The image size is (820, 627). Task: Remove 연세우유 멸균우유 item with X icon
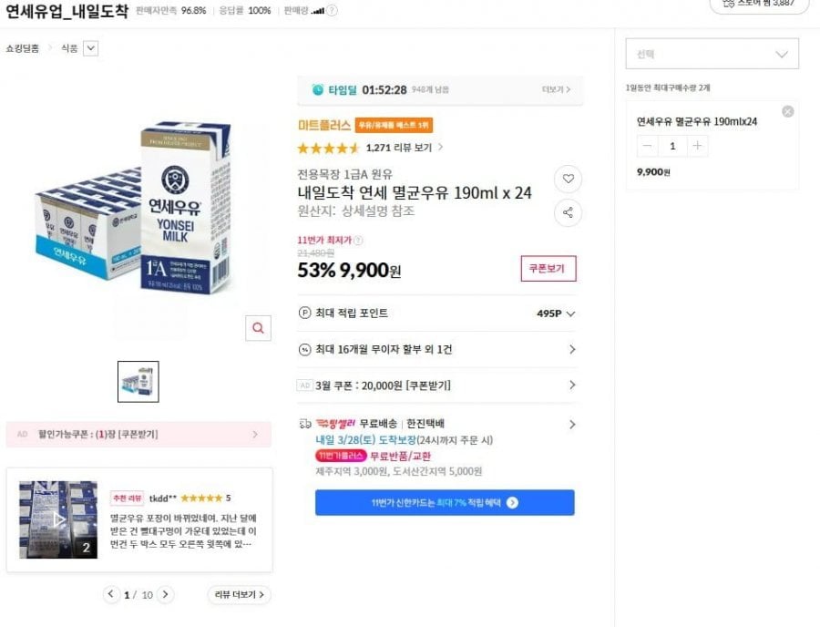coord(785,110)
